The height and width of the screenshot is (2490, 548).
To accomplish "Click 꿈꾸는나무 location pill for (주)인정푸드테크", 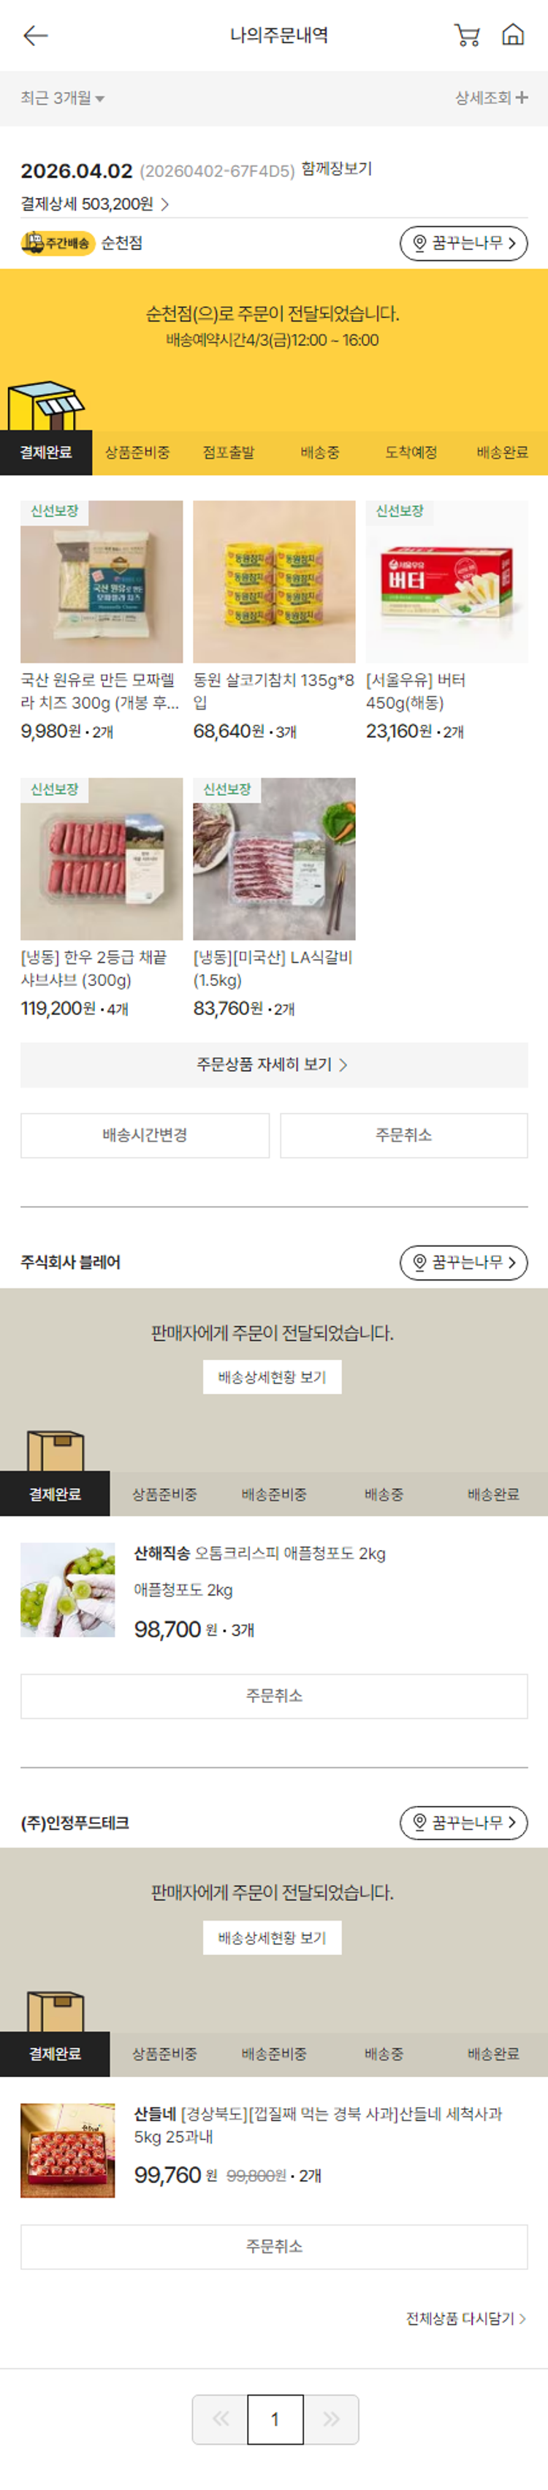I will [x=463, y=1822].
